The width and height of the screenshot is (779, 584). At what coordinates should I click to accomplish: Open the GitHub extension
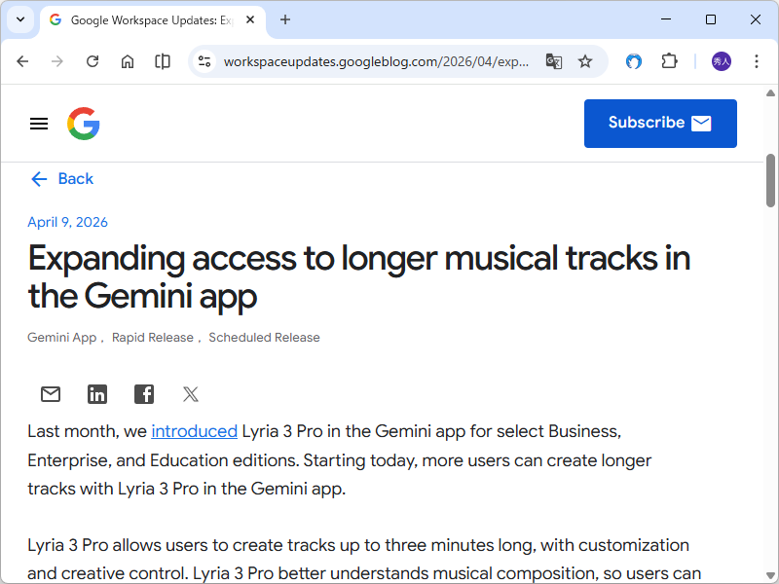click(634, 60)
